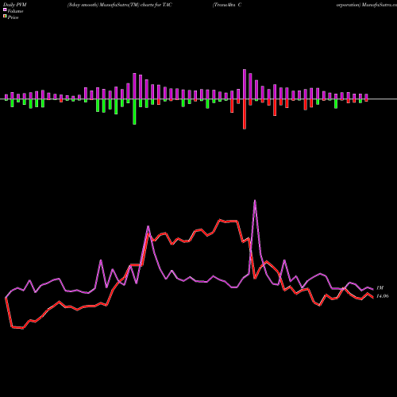Click the '(TransAlta C' company name text
Viewport: 397px width, 397px height.
tap(227, 5)
